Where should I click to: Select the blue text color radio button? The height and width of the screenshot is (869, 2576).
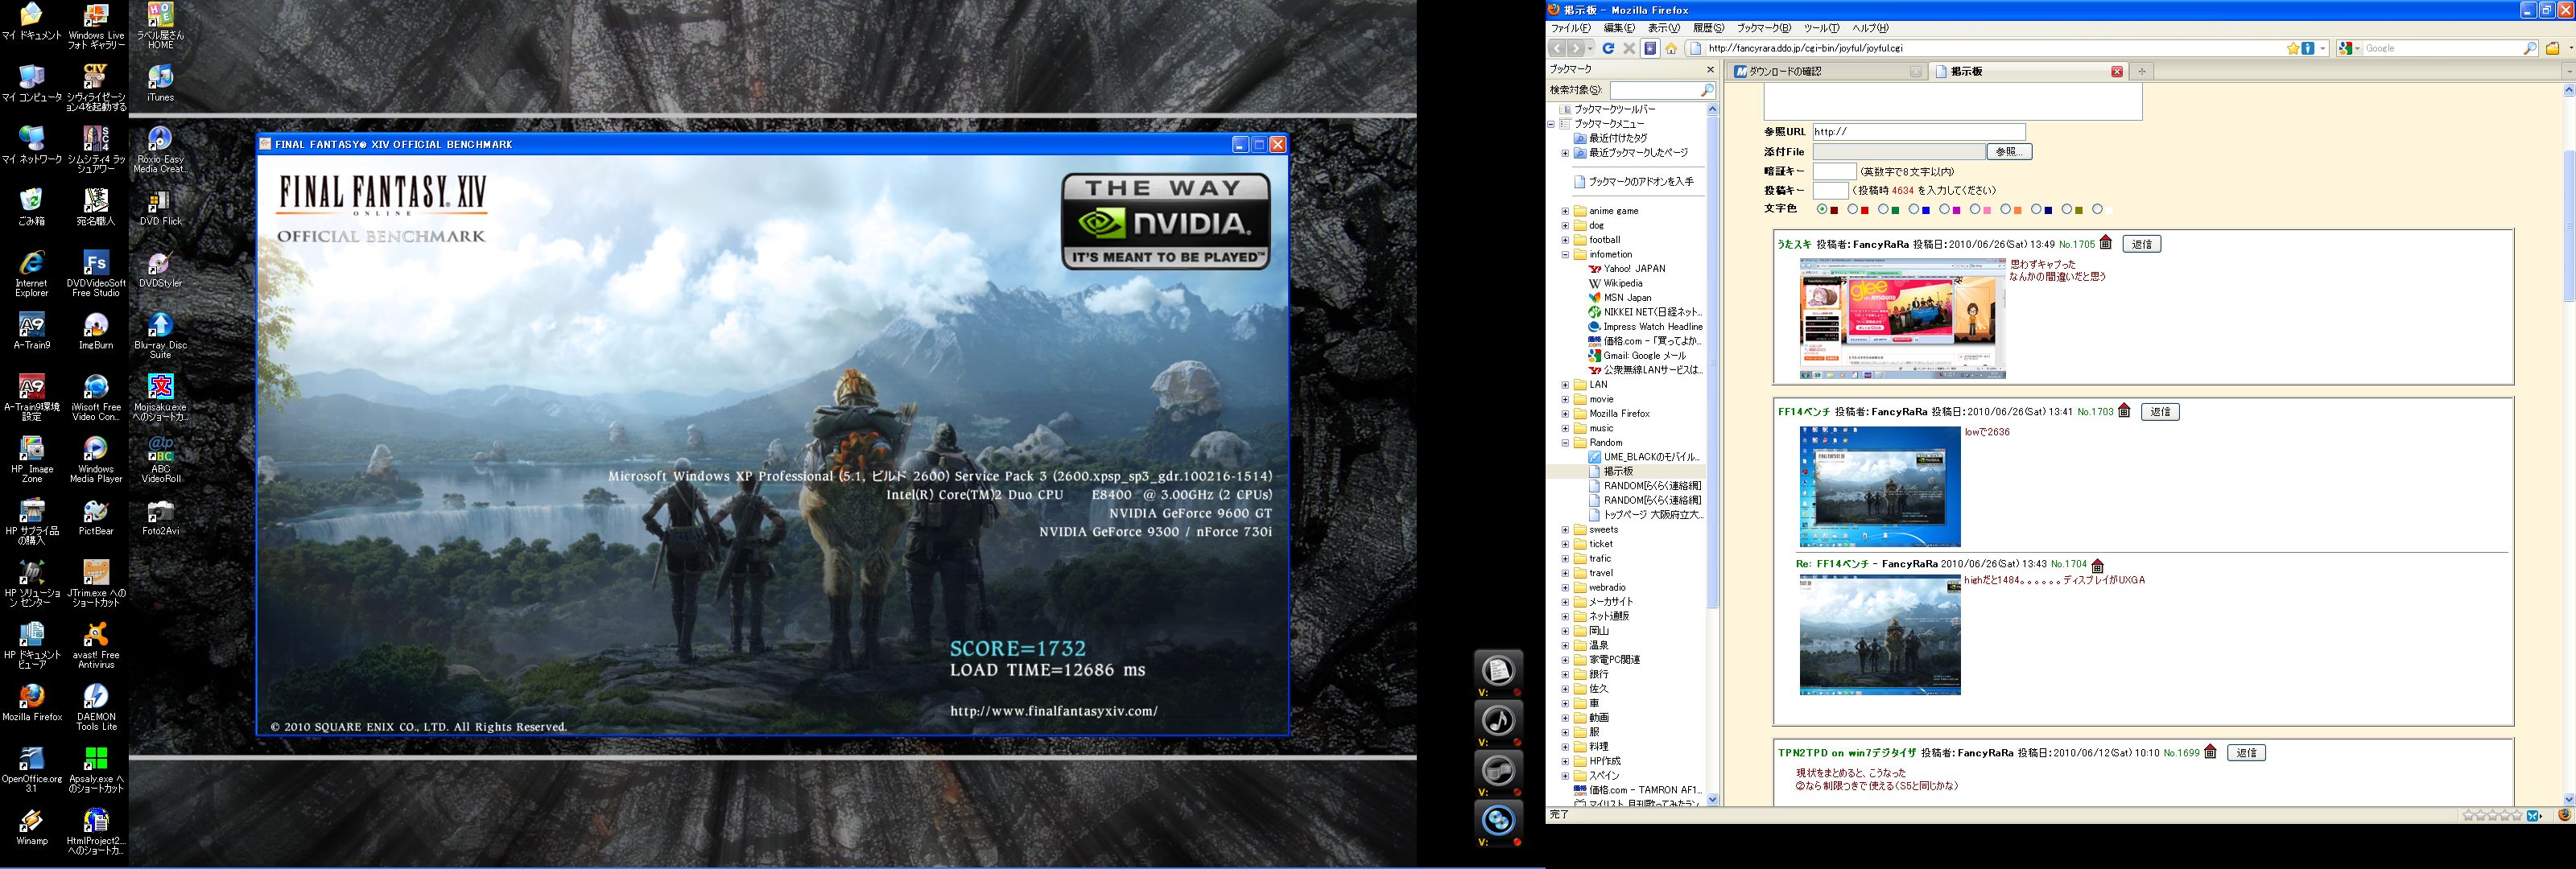coord(1914,209)
